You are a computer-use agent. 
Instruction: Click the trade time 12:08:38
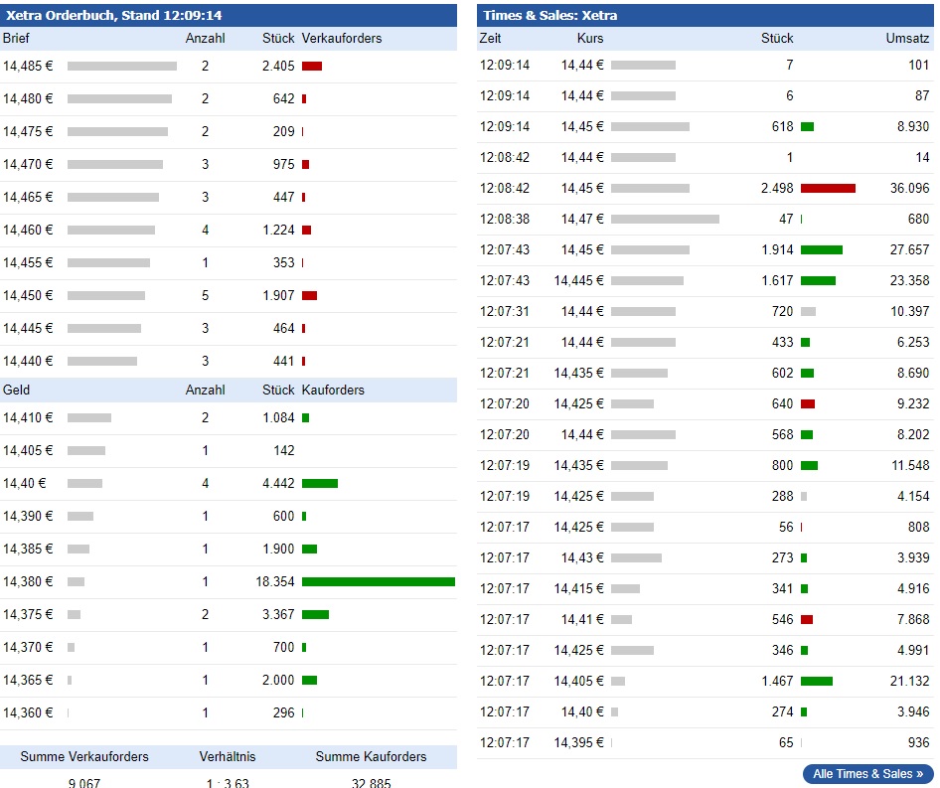pyautogui.click(x=505, y=219)
